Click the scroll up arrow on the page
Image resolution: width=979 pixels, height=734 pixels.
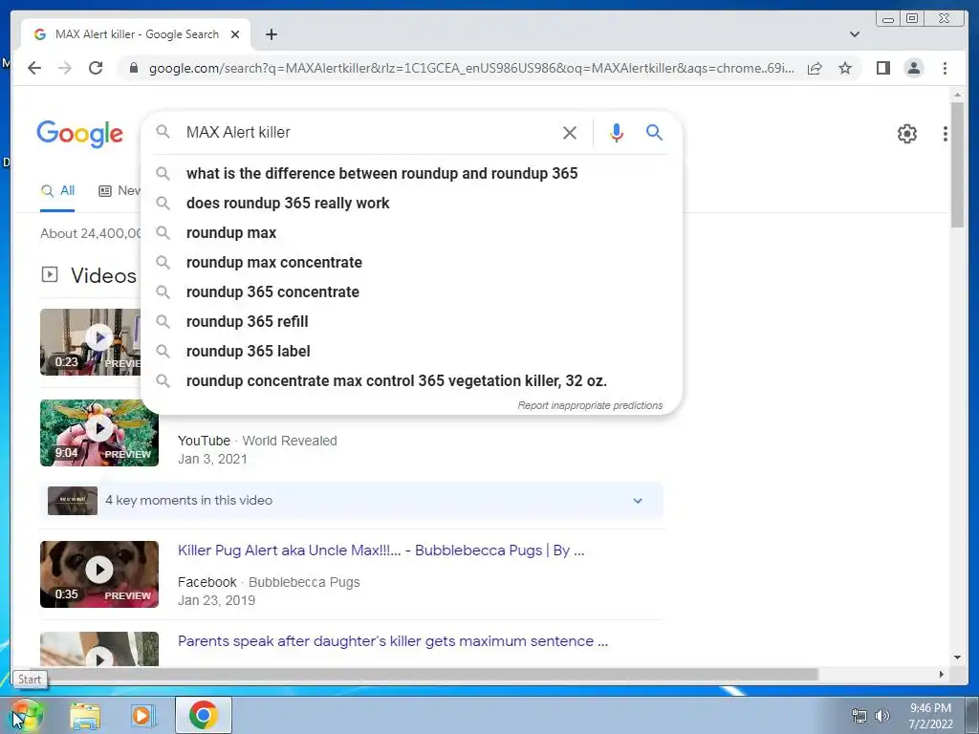pyautogui.click(x=957, y=95)
